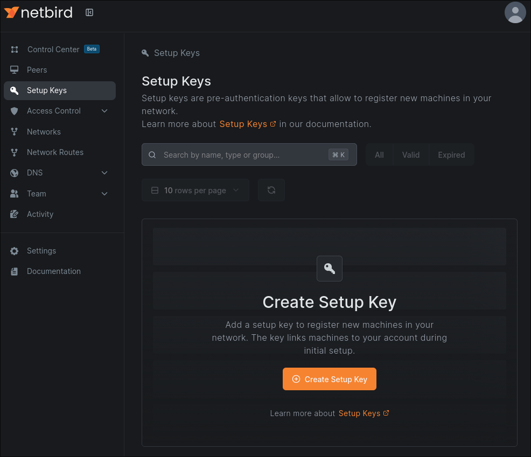Expand the Team submenu
This screenshot has height=457, width=531.
104,194
